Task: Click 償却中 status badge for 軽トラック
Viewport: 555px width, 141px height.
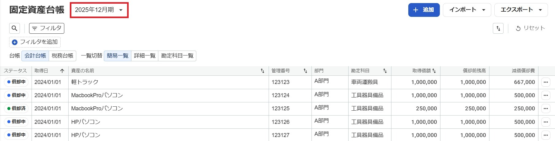Action: [16, 82]
